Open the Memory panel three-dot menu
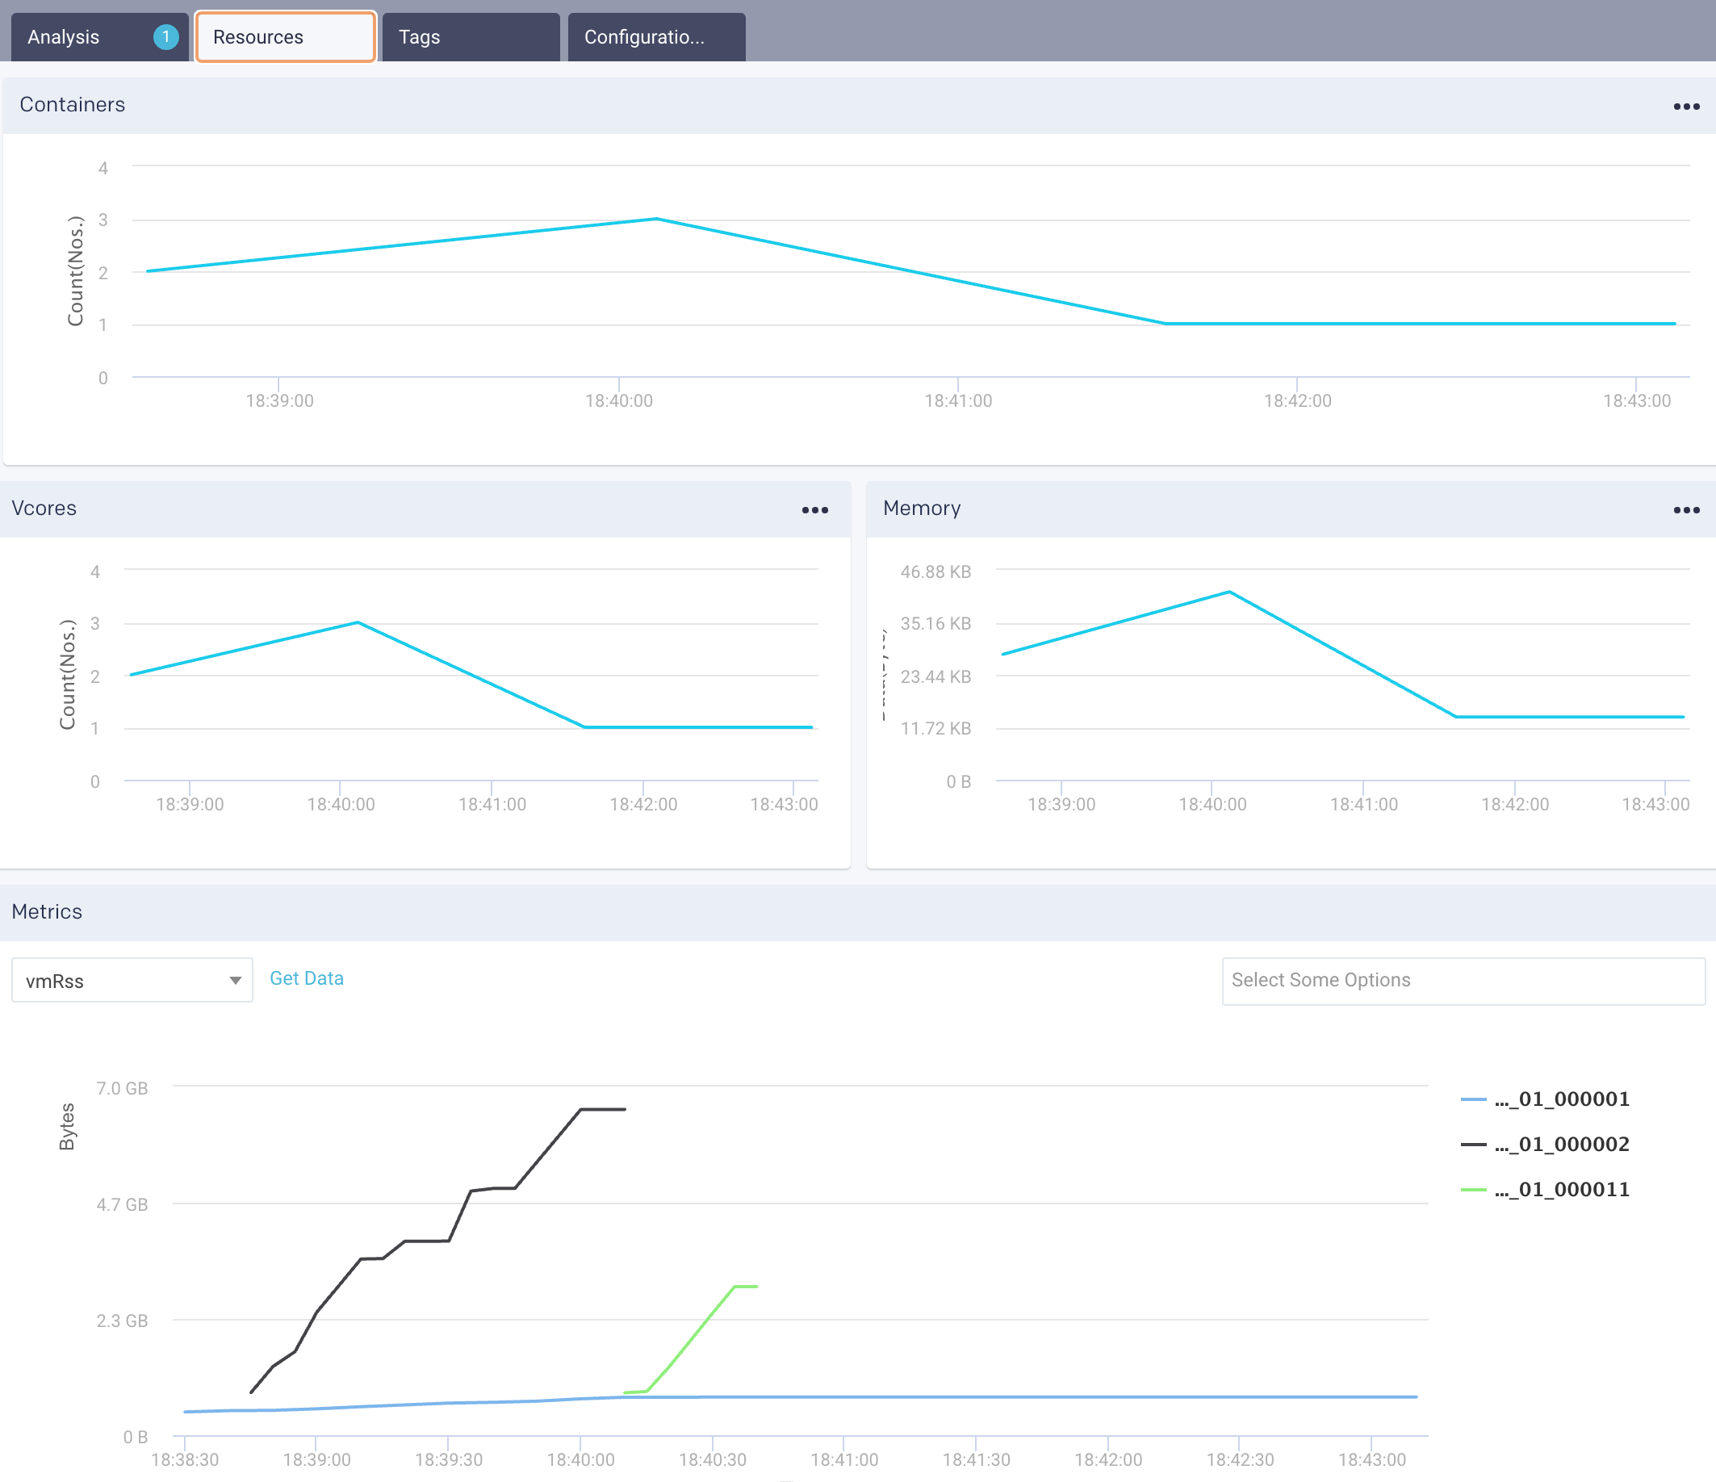1716x1482 pixels. tap(1686, 509)
